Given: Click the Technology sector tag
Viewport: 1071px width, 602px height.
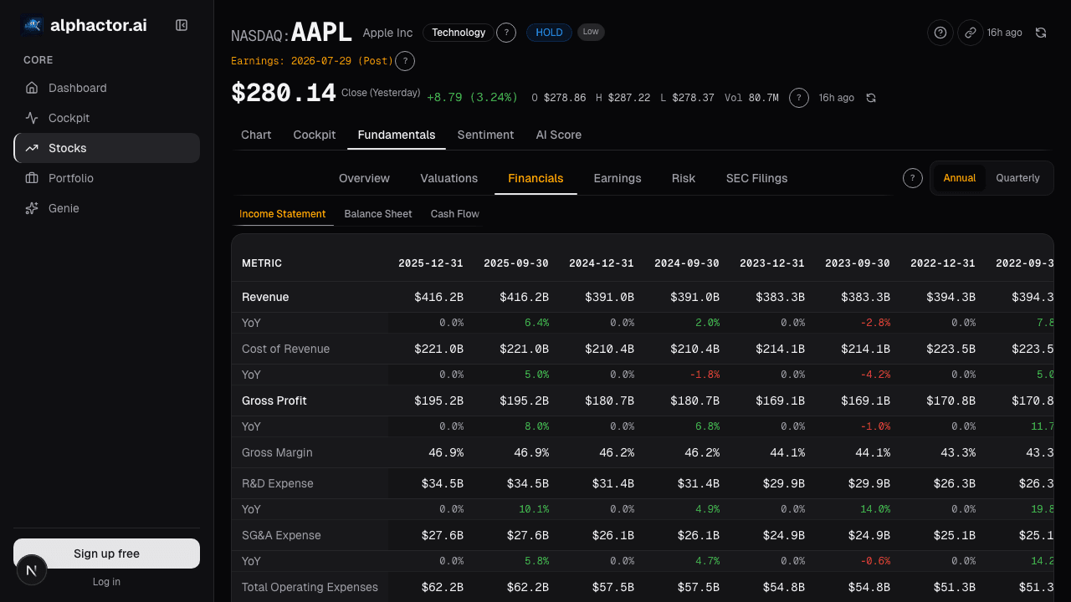Looking at the screenshot, I should coord(459,33).
